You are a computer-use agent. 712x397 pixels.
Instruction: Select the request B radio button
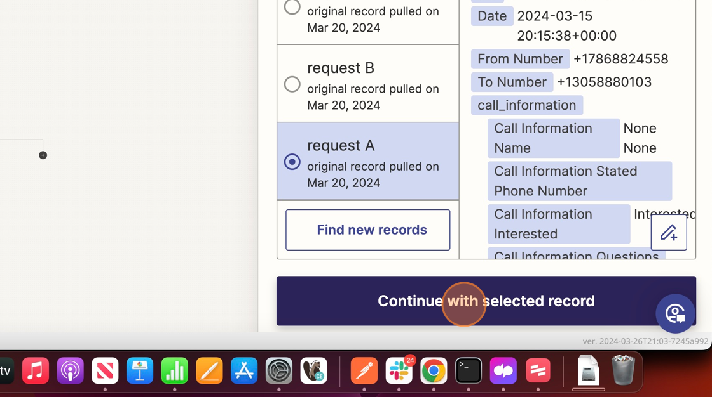point(292,84)
